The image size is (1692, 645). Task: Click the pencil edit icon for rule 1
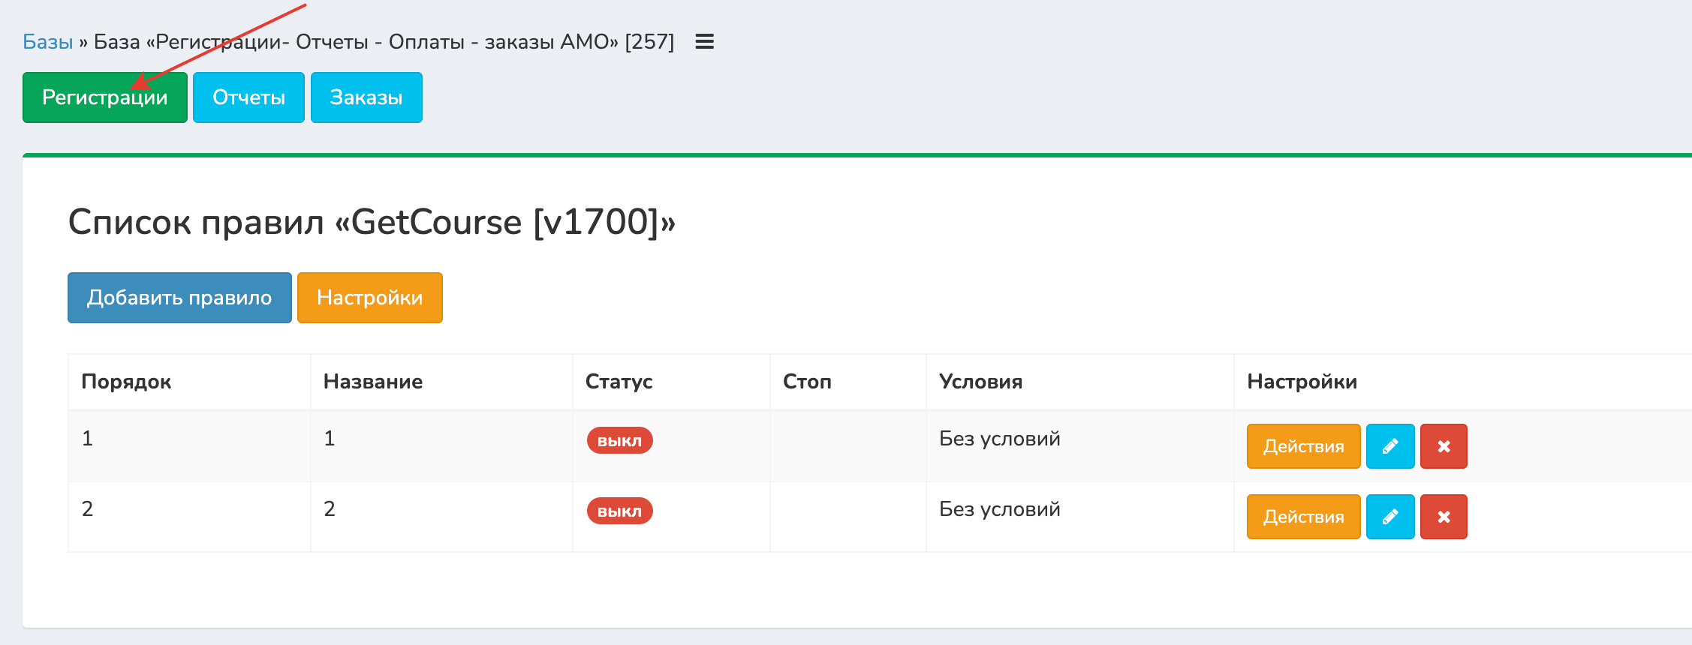click(x=1389, y=446)
